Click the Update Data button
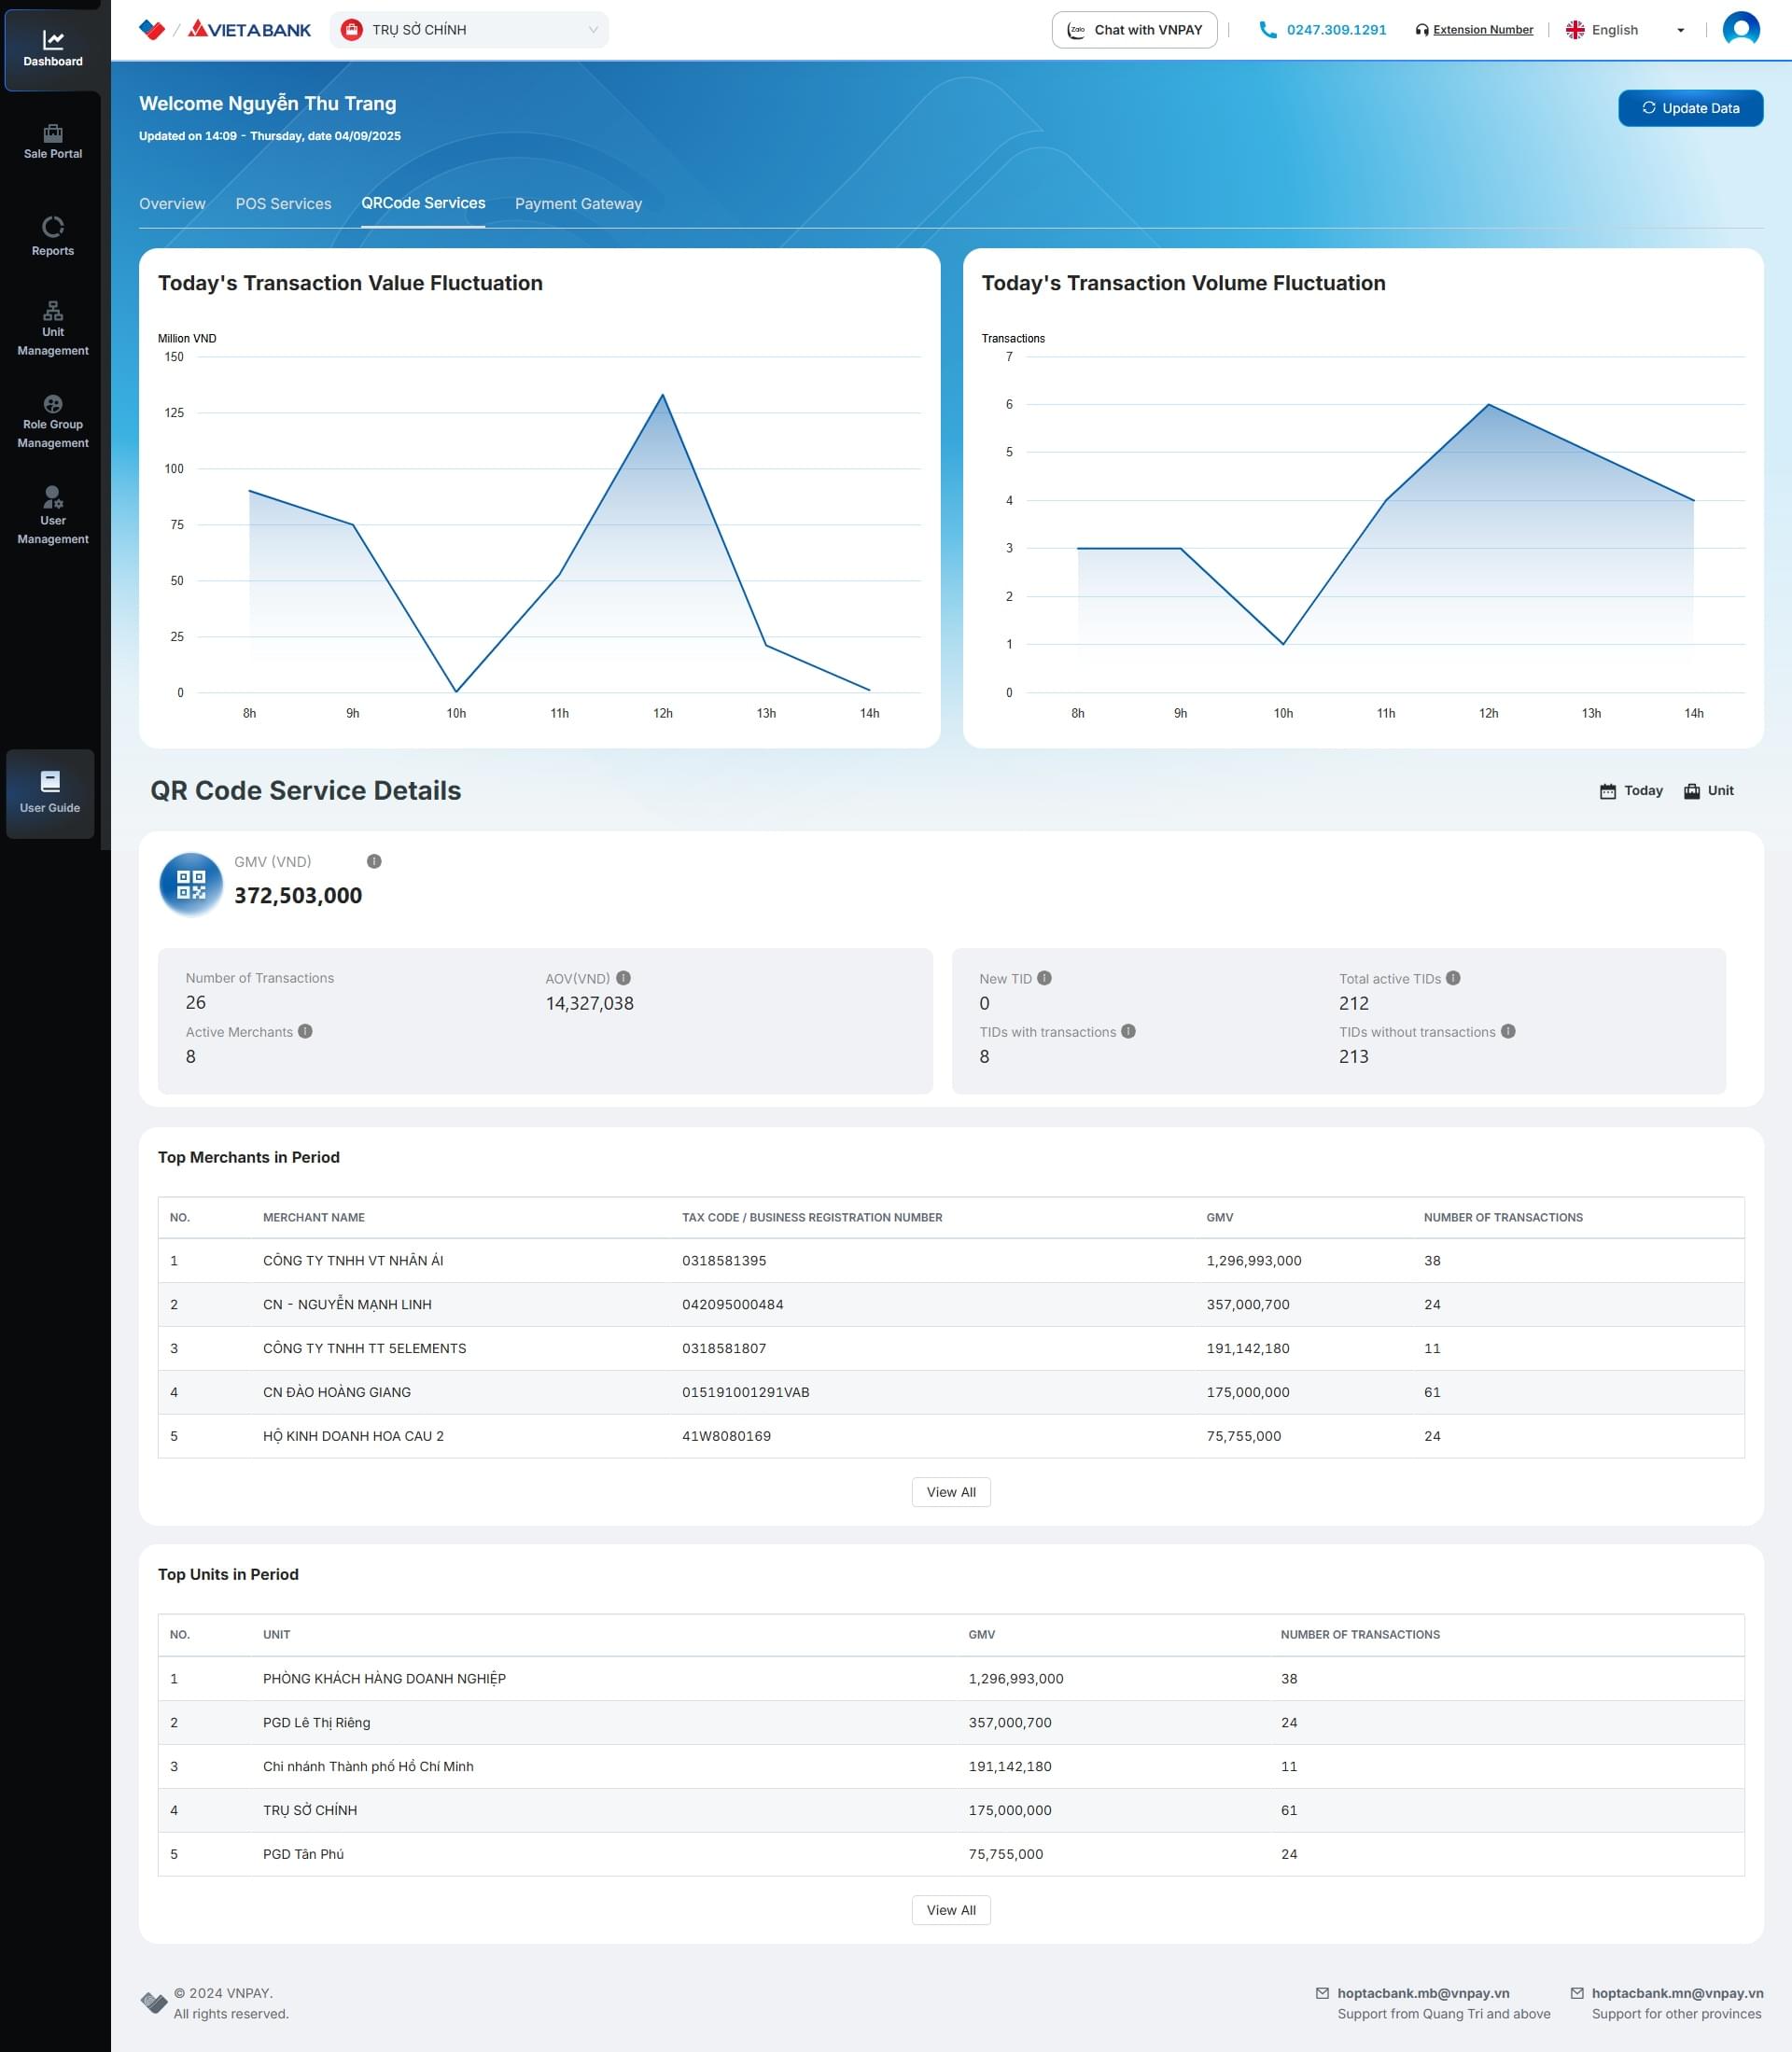Screen dimensions: 1792x2052 [1690, 108]
